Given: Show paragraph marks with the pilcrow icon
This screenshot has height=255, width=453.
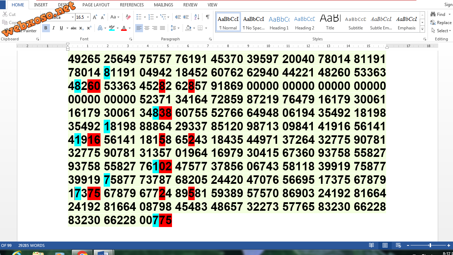Looking at the screenshot, I should point(208,17).
